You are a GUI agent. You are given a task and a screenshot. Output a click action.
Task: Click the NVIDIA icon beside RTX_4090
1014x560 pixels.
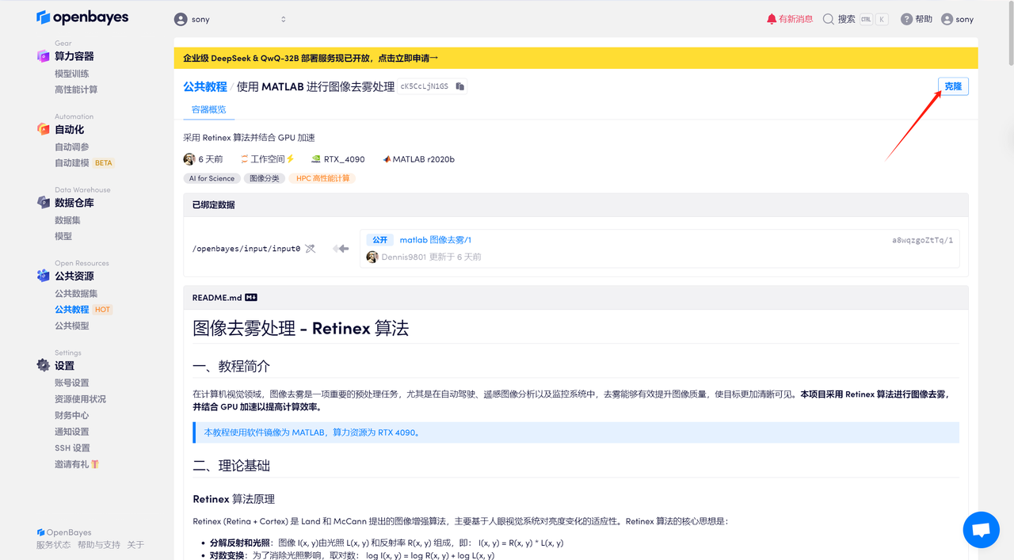[316, 159]
